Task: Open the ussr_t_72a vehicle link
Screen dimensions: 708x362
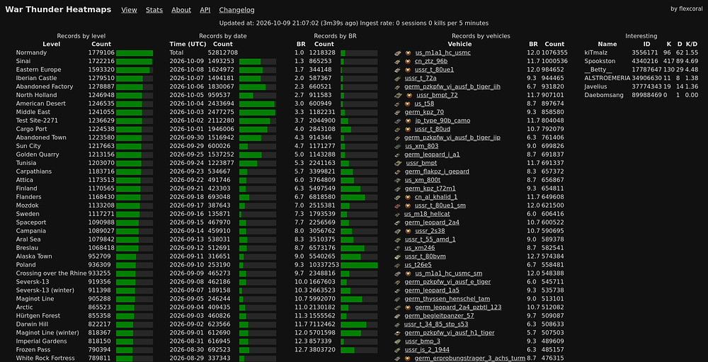Action: [421, 78]
